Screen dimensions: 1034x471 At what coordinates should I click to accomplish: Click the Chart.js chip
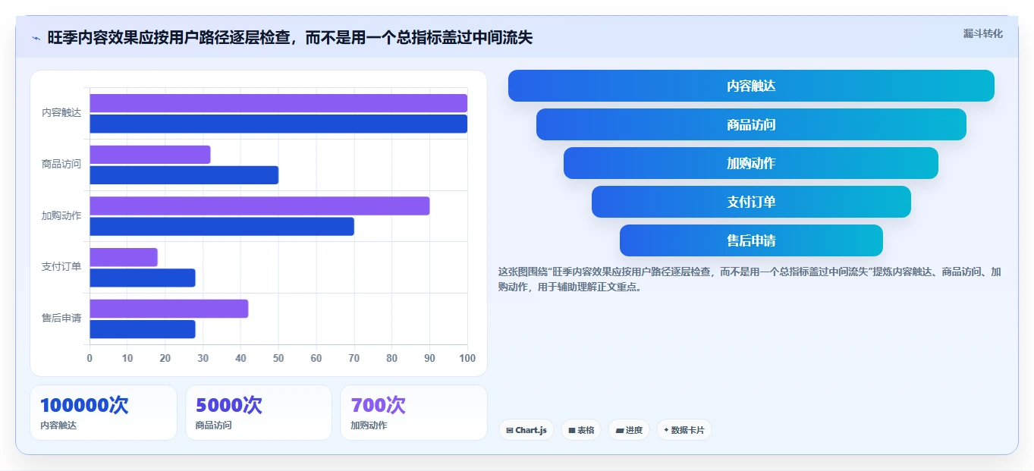pyautogui.click(x=526, y=430)
